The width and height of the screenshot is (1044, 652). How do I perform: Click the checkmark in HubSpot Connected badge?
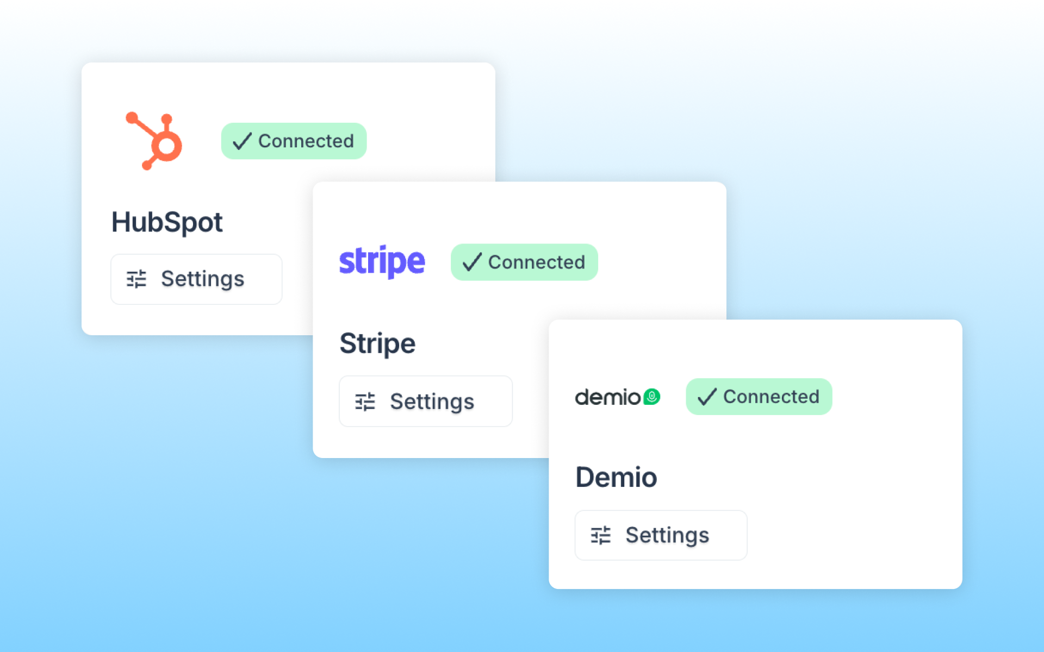pos(242,141)
